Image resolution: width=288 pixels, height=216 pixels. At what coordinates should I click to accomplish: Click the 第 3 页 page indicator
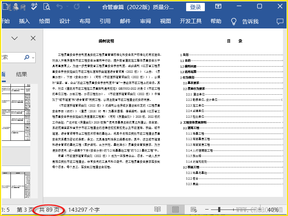pyautogui.click(x=25, y=210)
